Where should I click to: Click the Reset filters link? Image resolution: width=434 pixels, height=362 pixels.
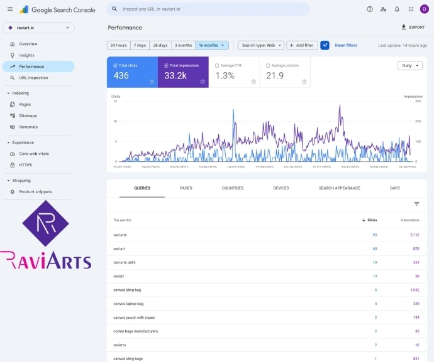pyautogui.click(x=345, y=45)
